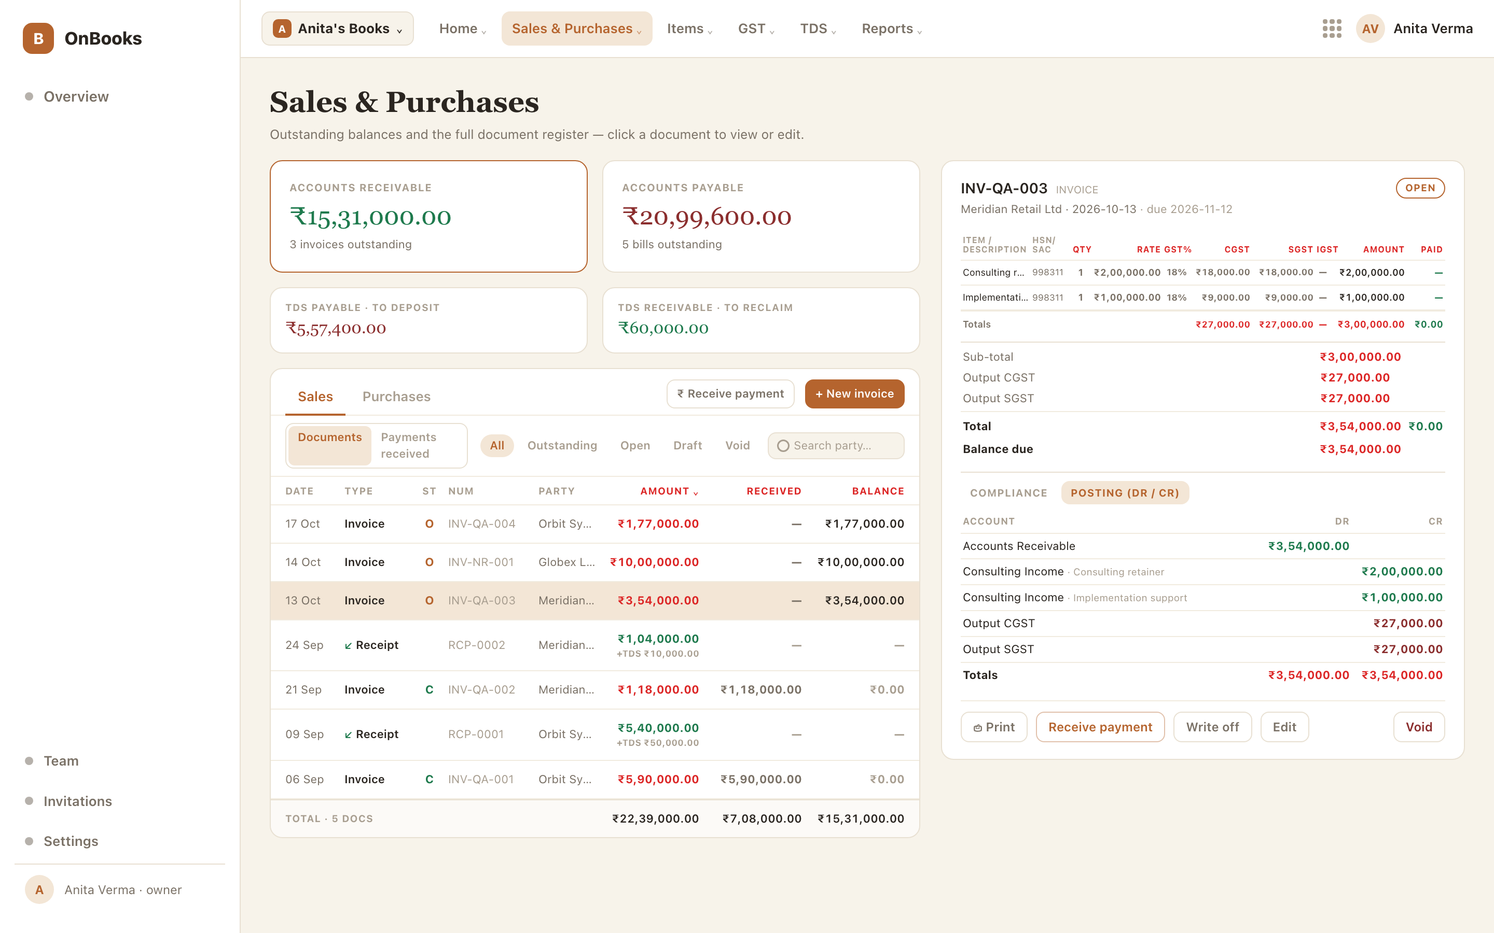Open the RCP-0001 receipt row
This screenshot has height=933, width=1494.
coord(594,734)
